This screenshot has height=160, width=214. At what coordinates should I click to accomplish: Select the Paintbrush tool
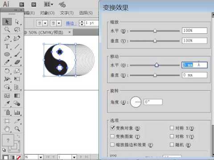pyautogui.click(x=17, y=54)
